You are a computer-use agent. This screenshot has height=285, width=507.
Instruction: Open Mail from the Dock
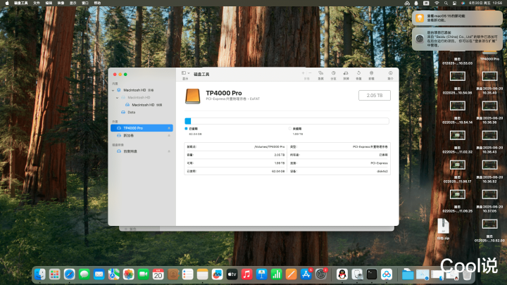point(99,274)
